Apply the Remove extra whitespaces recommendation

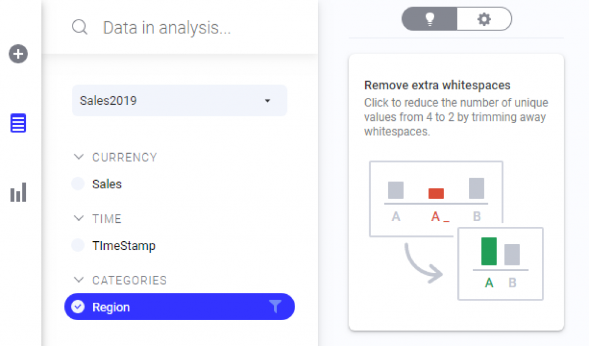pos(456,192)
